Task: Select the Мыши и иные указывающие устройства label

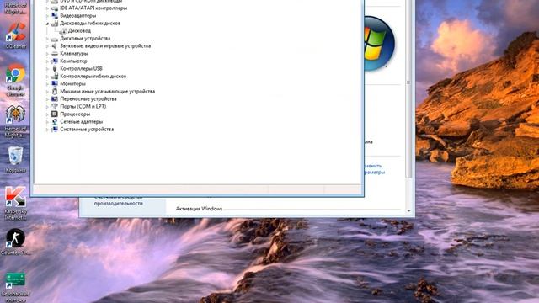Action: pyautogui.click(x=107, y=92)
